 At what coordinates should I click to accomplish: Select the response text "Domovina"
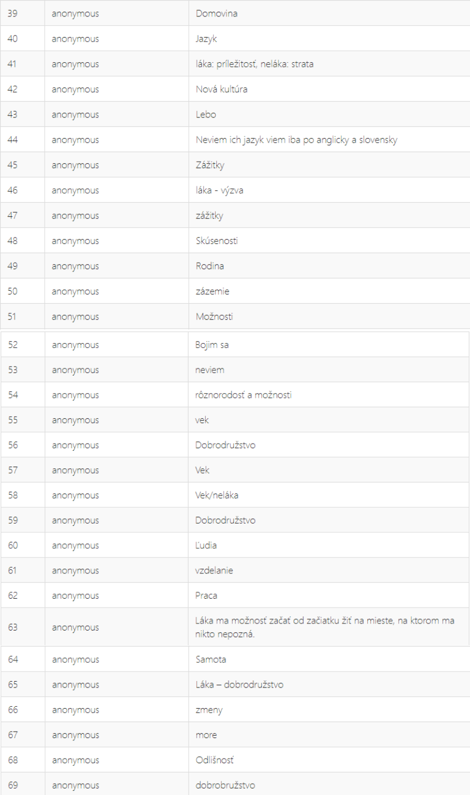coord(216,14)
